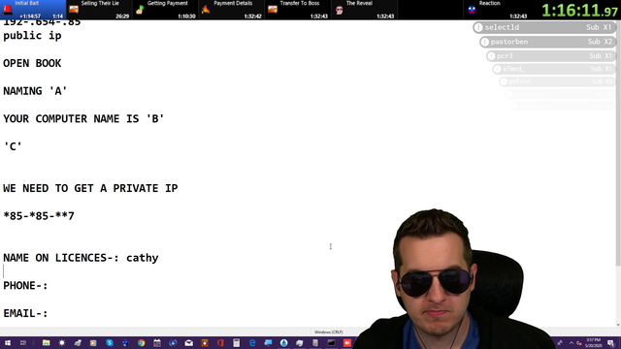Click the "NAMING 'A'" line
The width and height of the screenshot is (621, 349).
35,91
